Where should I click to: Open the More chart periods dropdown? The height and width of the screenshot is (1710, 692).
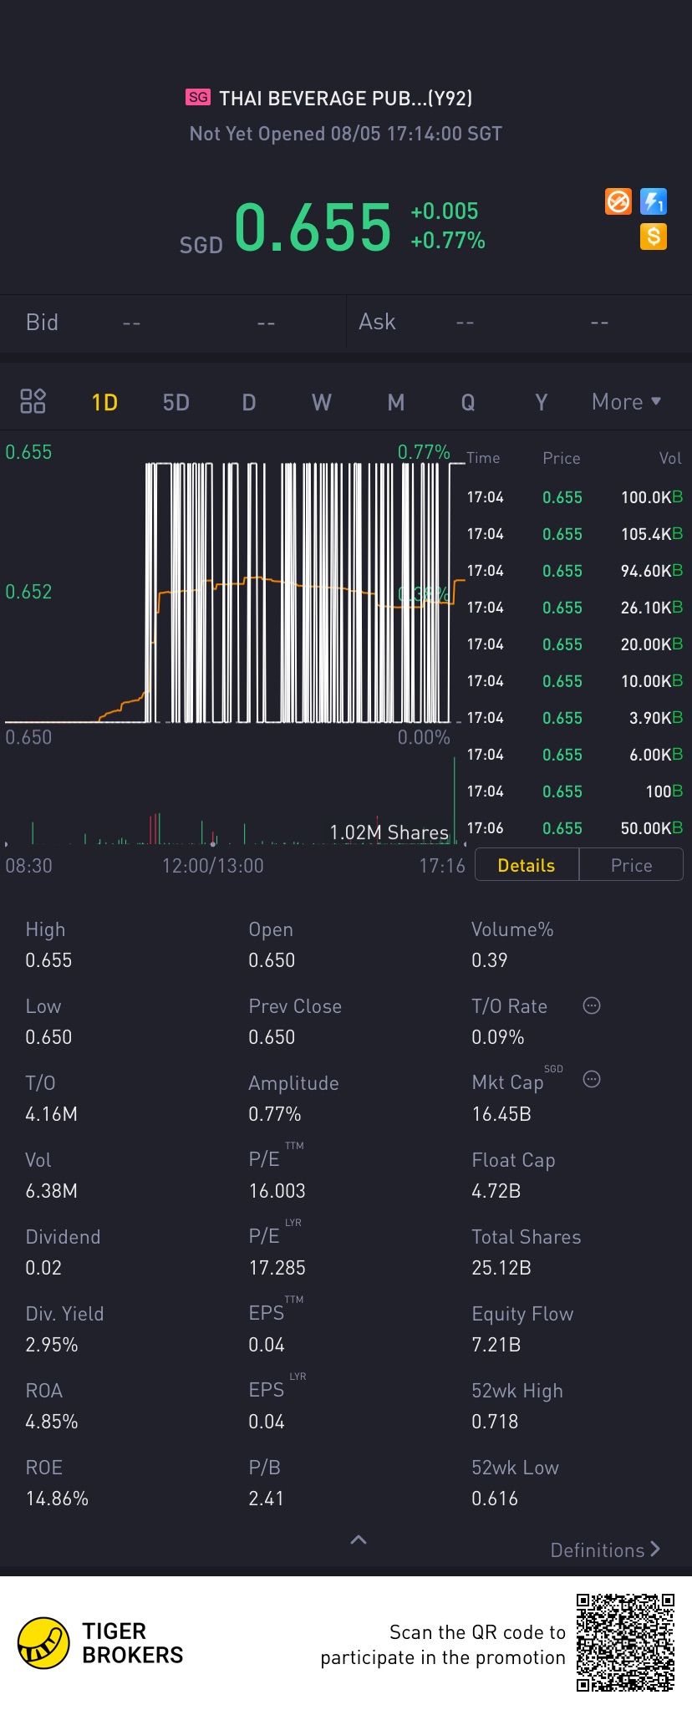pos(627,402)
